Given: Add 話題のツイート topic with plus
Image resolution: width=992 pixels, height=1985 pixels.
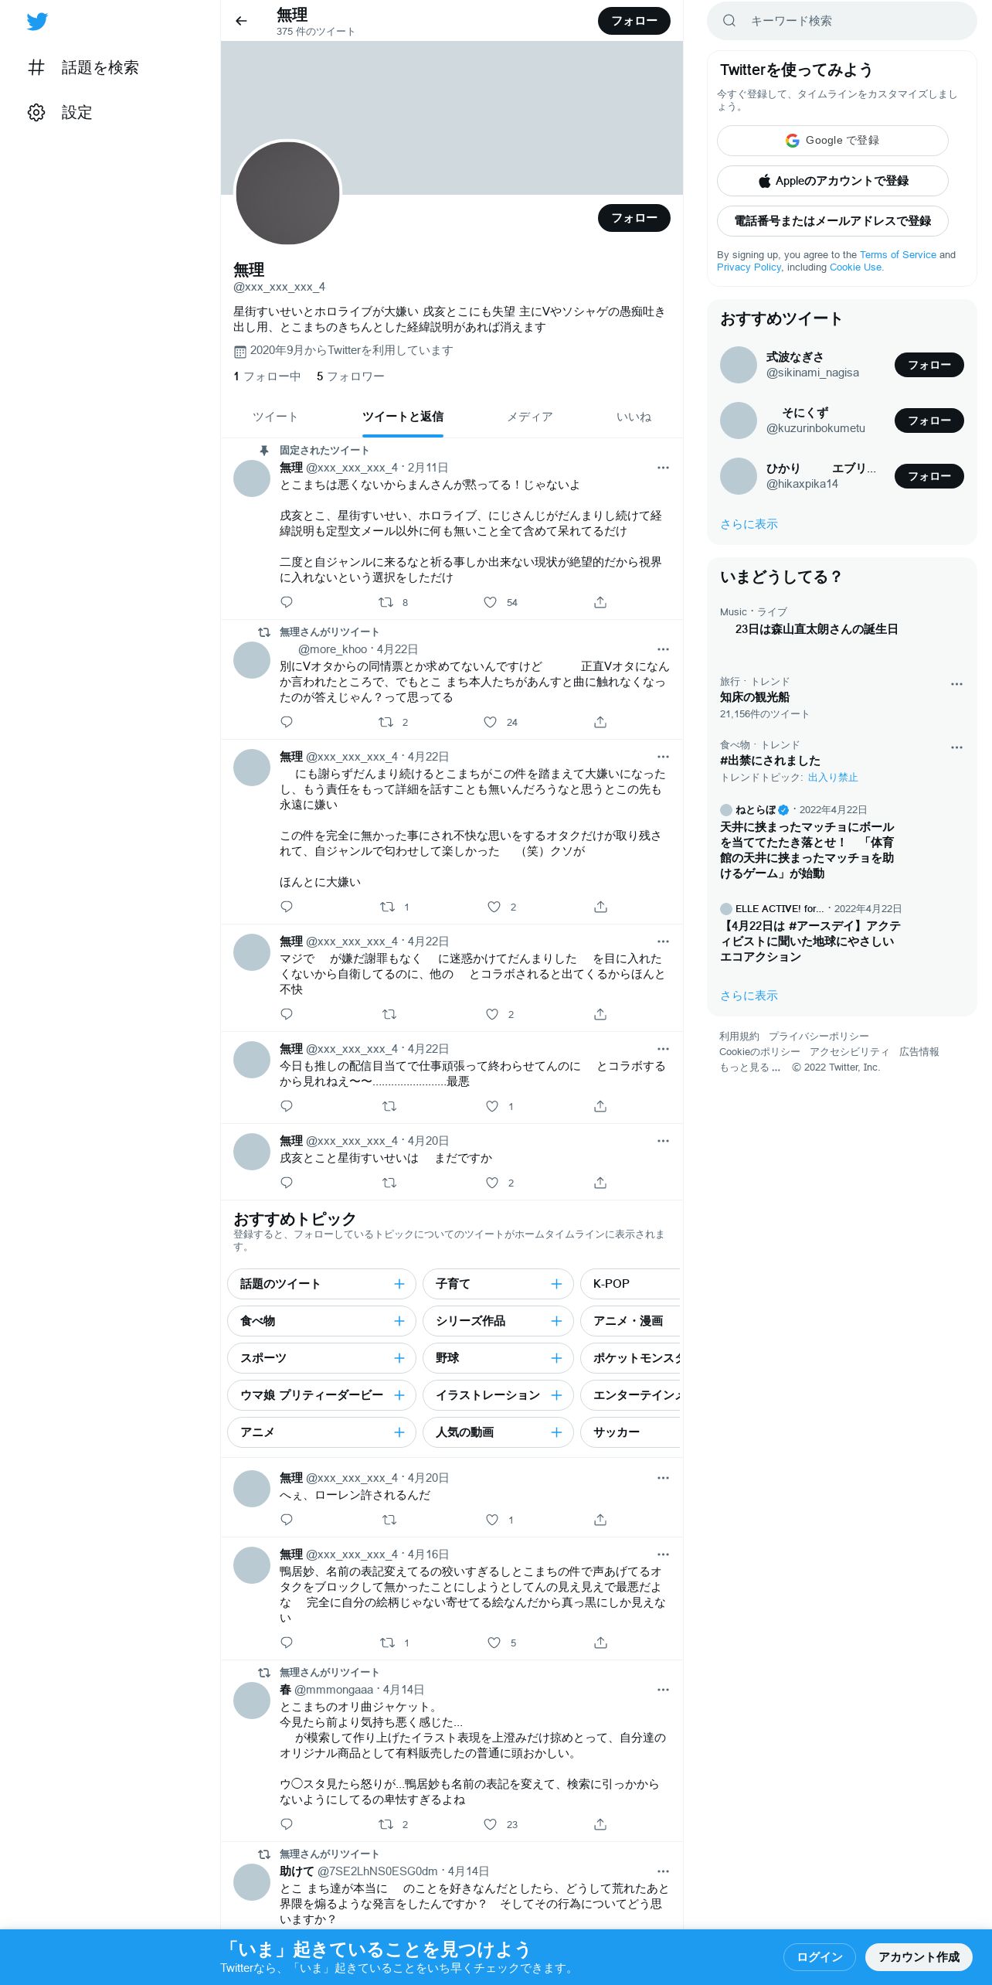Looking at the screenshot, I should tap(399, 1284).
